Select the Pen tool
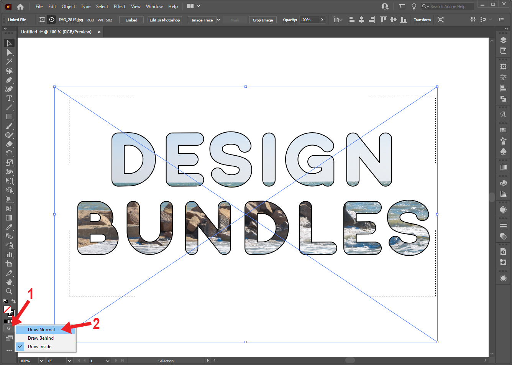The width and height of the screenshot is (512, 365). click(x=9, y=80)
